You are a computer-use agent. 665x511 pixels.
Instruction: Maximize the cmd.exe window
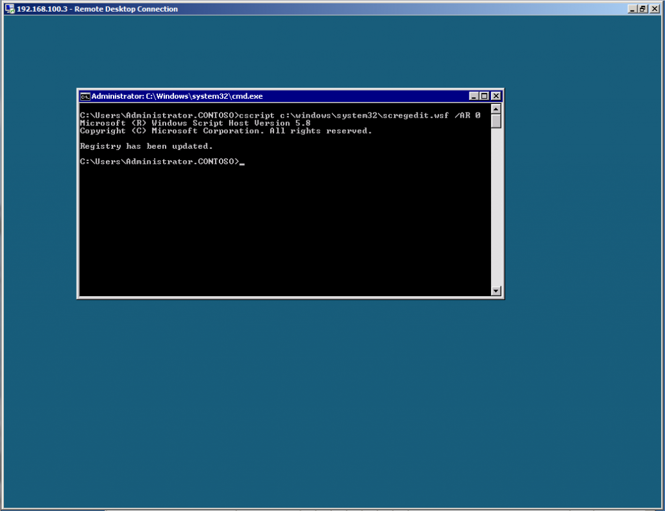[484, 95]
